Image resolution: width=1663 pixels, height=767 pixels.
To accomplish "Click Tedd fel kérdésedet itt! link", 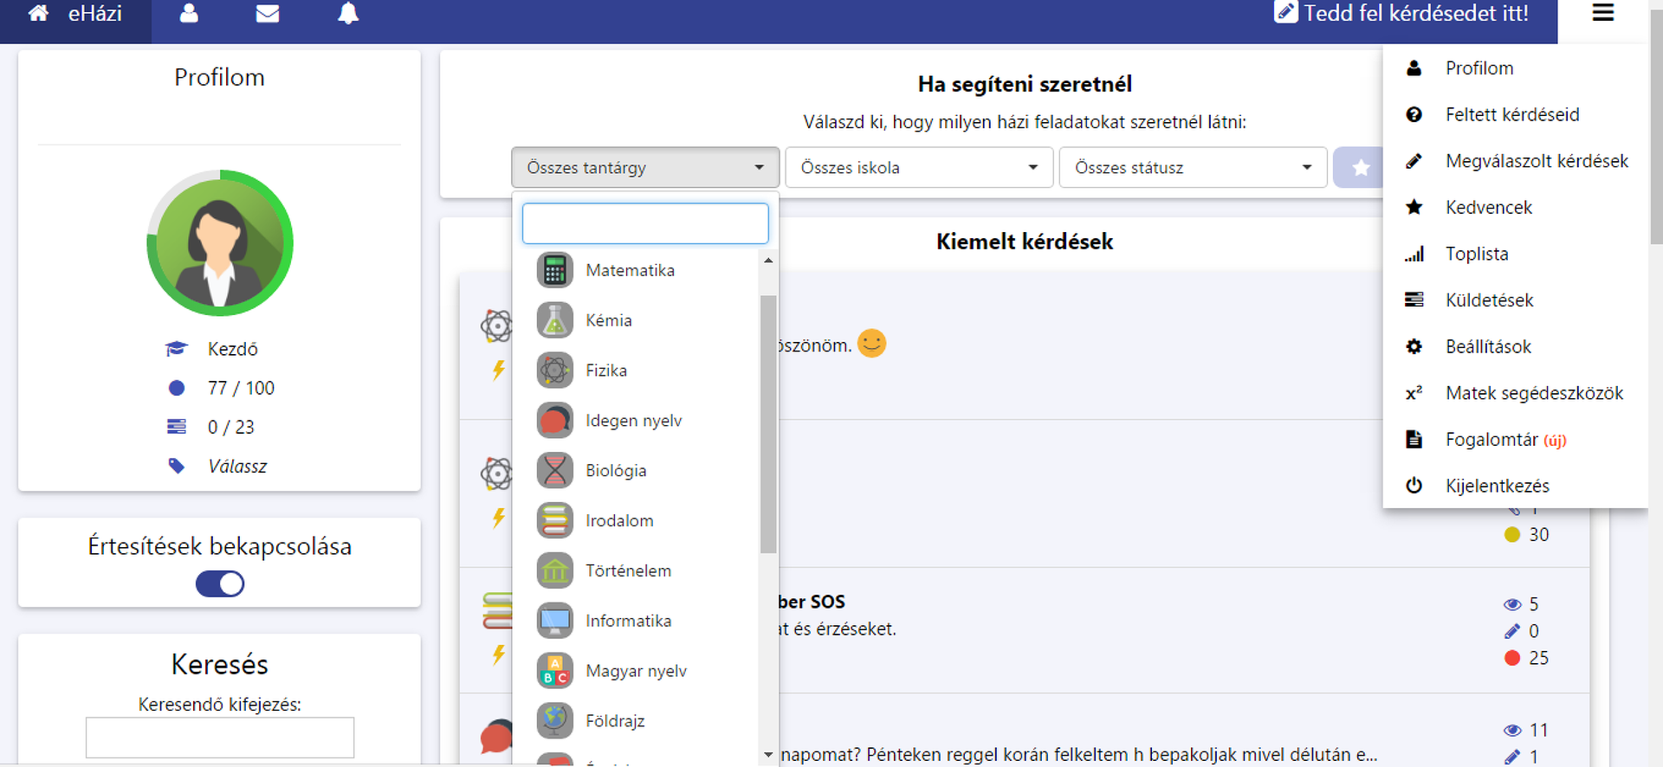I will click(1401, 13).
